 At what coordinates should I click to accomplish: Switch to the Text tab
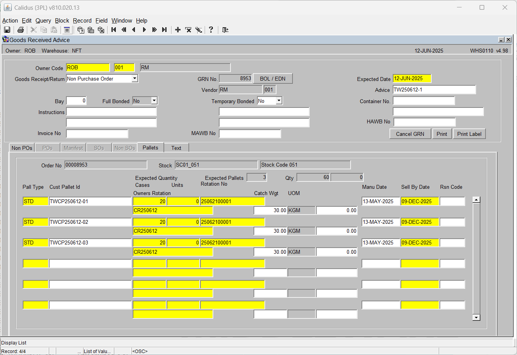pos(176,148)
